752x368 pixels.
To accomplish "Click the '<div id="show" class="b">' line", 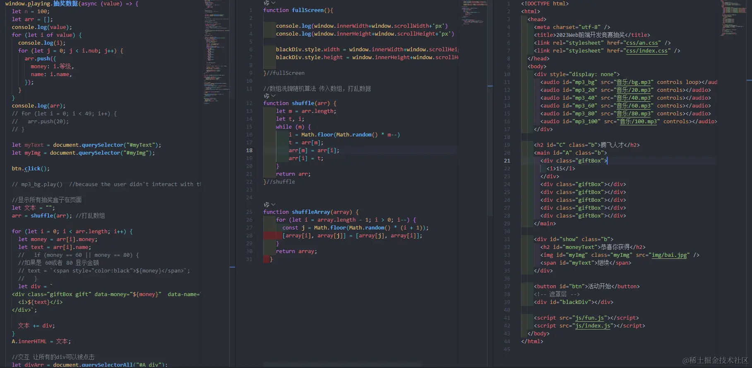I will (574, 239).
